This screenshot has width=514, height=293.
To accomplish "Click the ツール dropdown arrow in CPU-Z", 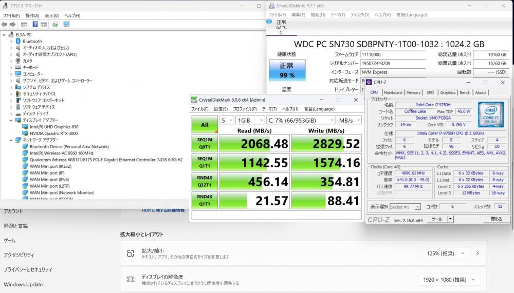I will click(450, 219).
